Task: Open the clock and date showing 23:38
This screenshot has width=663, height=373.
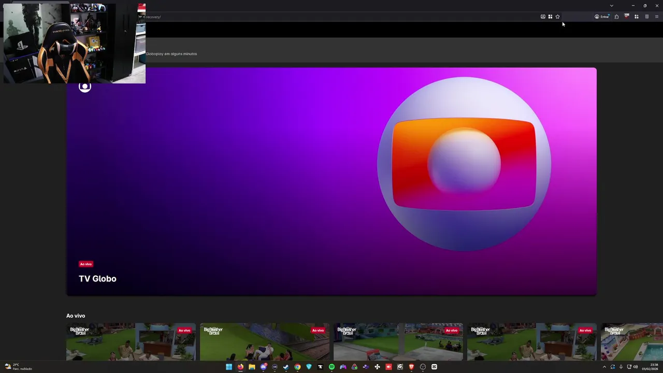Action: 650,367
